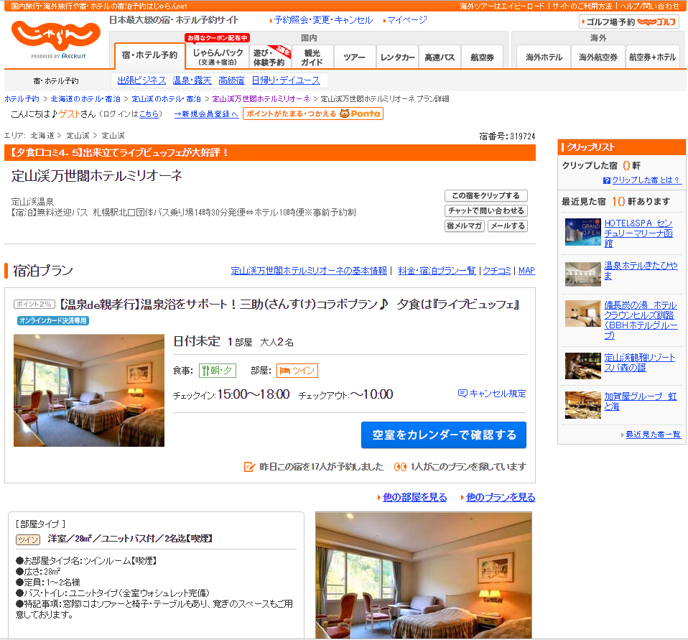
Task: Open the Ponta points banner
Action: 313,113
